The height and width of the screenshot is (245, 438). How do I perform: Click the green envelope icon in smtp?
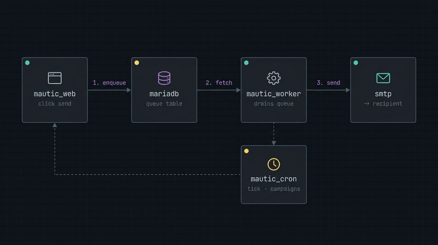coord(383,78)
